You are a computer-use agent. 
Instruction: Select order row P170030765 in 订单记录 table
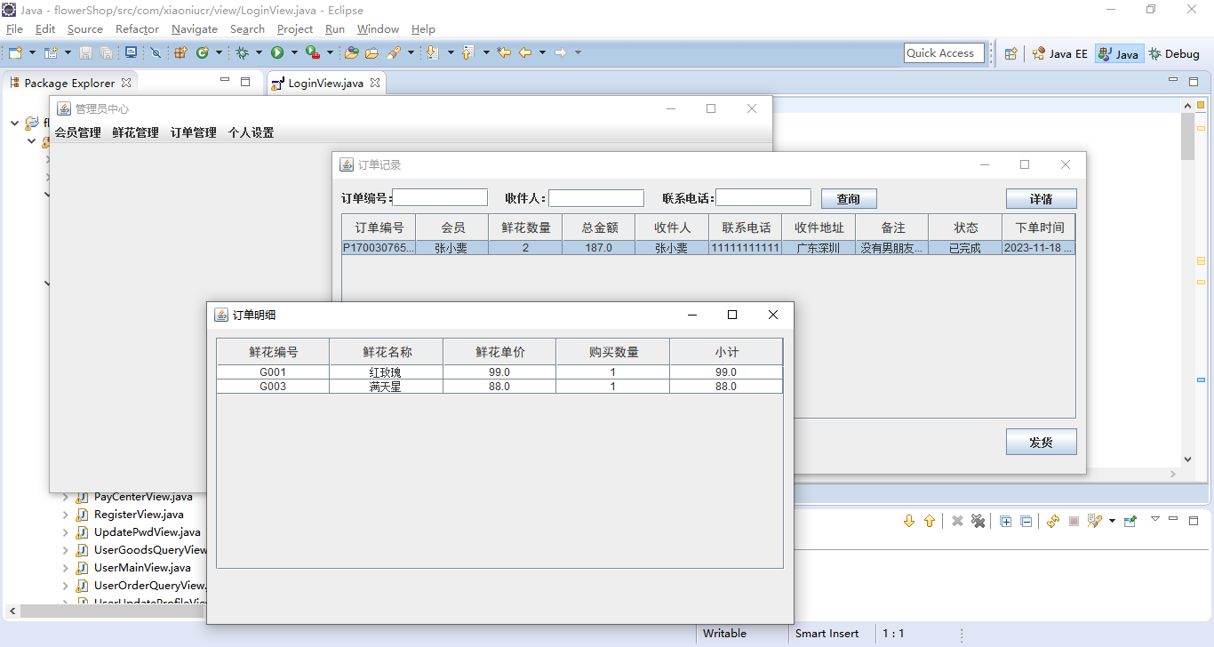coord(708,248)
